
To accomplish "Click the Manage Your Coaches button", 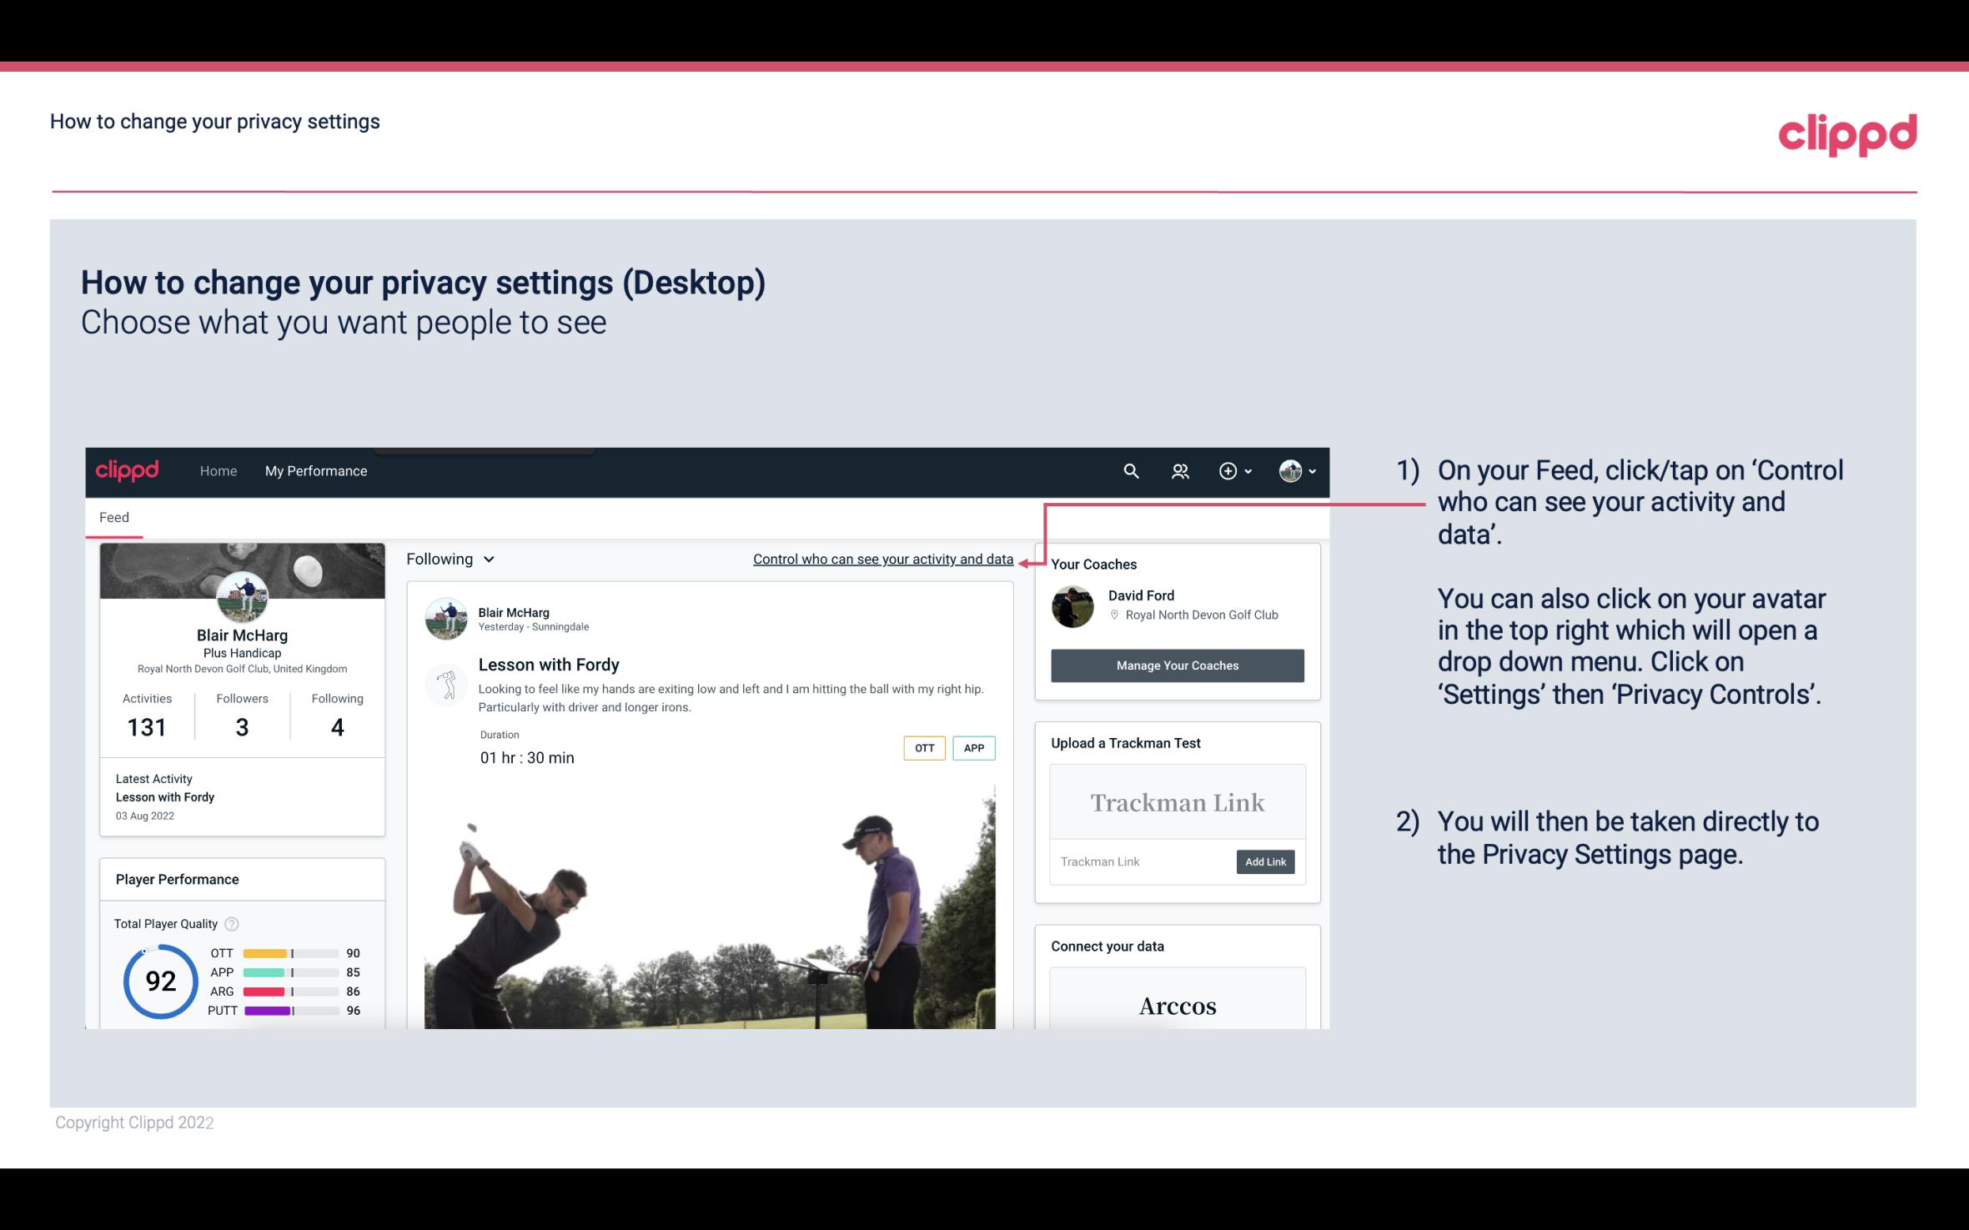I will coord(1176,665).
